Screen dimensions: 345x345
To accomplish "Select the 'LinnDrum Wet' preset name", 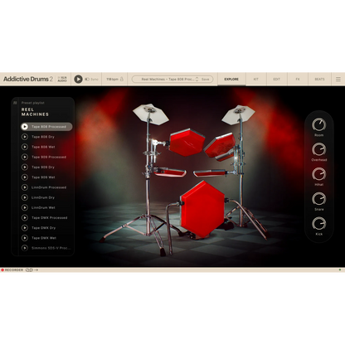I will (x=43, y=207).
